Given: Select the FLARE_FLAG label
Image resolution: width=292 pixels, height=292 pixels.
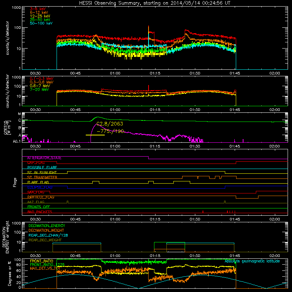Looking at the screenshot, I should tap(38, 182).
